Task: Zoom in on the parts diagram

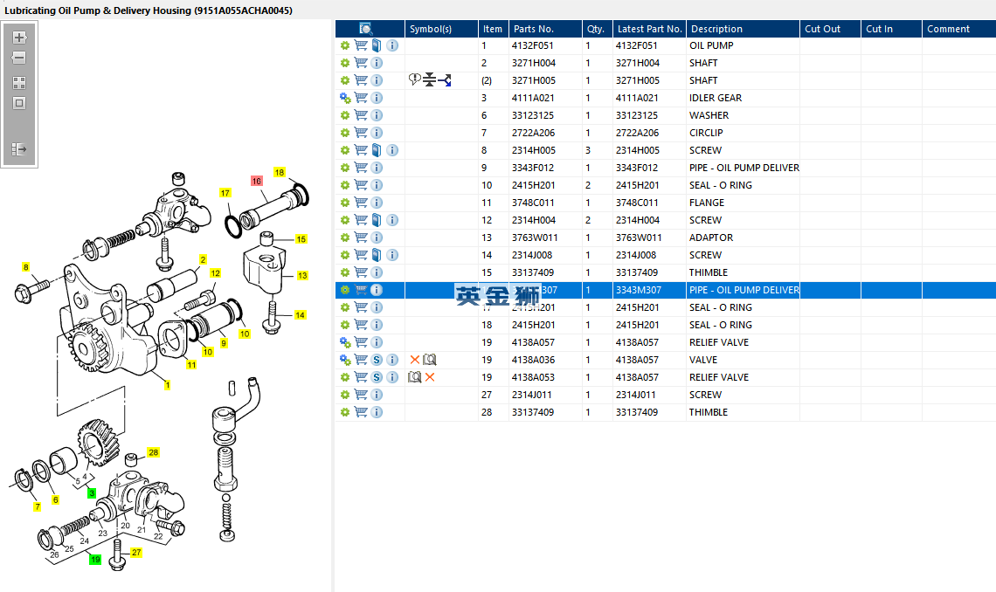Action: 19,38
